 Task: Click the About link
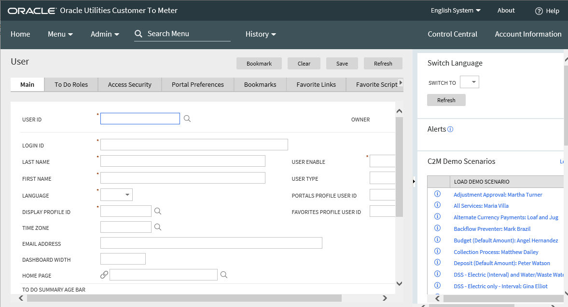(506, 11)
